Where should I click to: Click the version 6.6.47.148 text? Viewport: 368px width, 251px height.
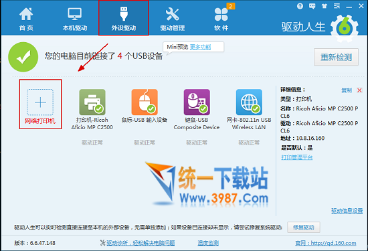click(x=35, y=243)
